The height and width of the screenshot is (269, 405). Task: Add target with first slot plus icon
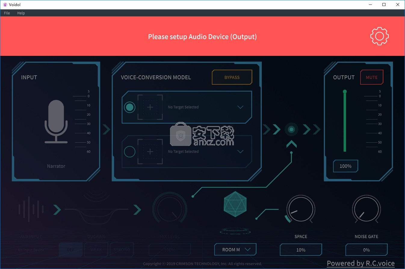click(150, 107)
